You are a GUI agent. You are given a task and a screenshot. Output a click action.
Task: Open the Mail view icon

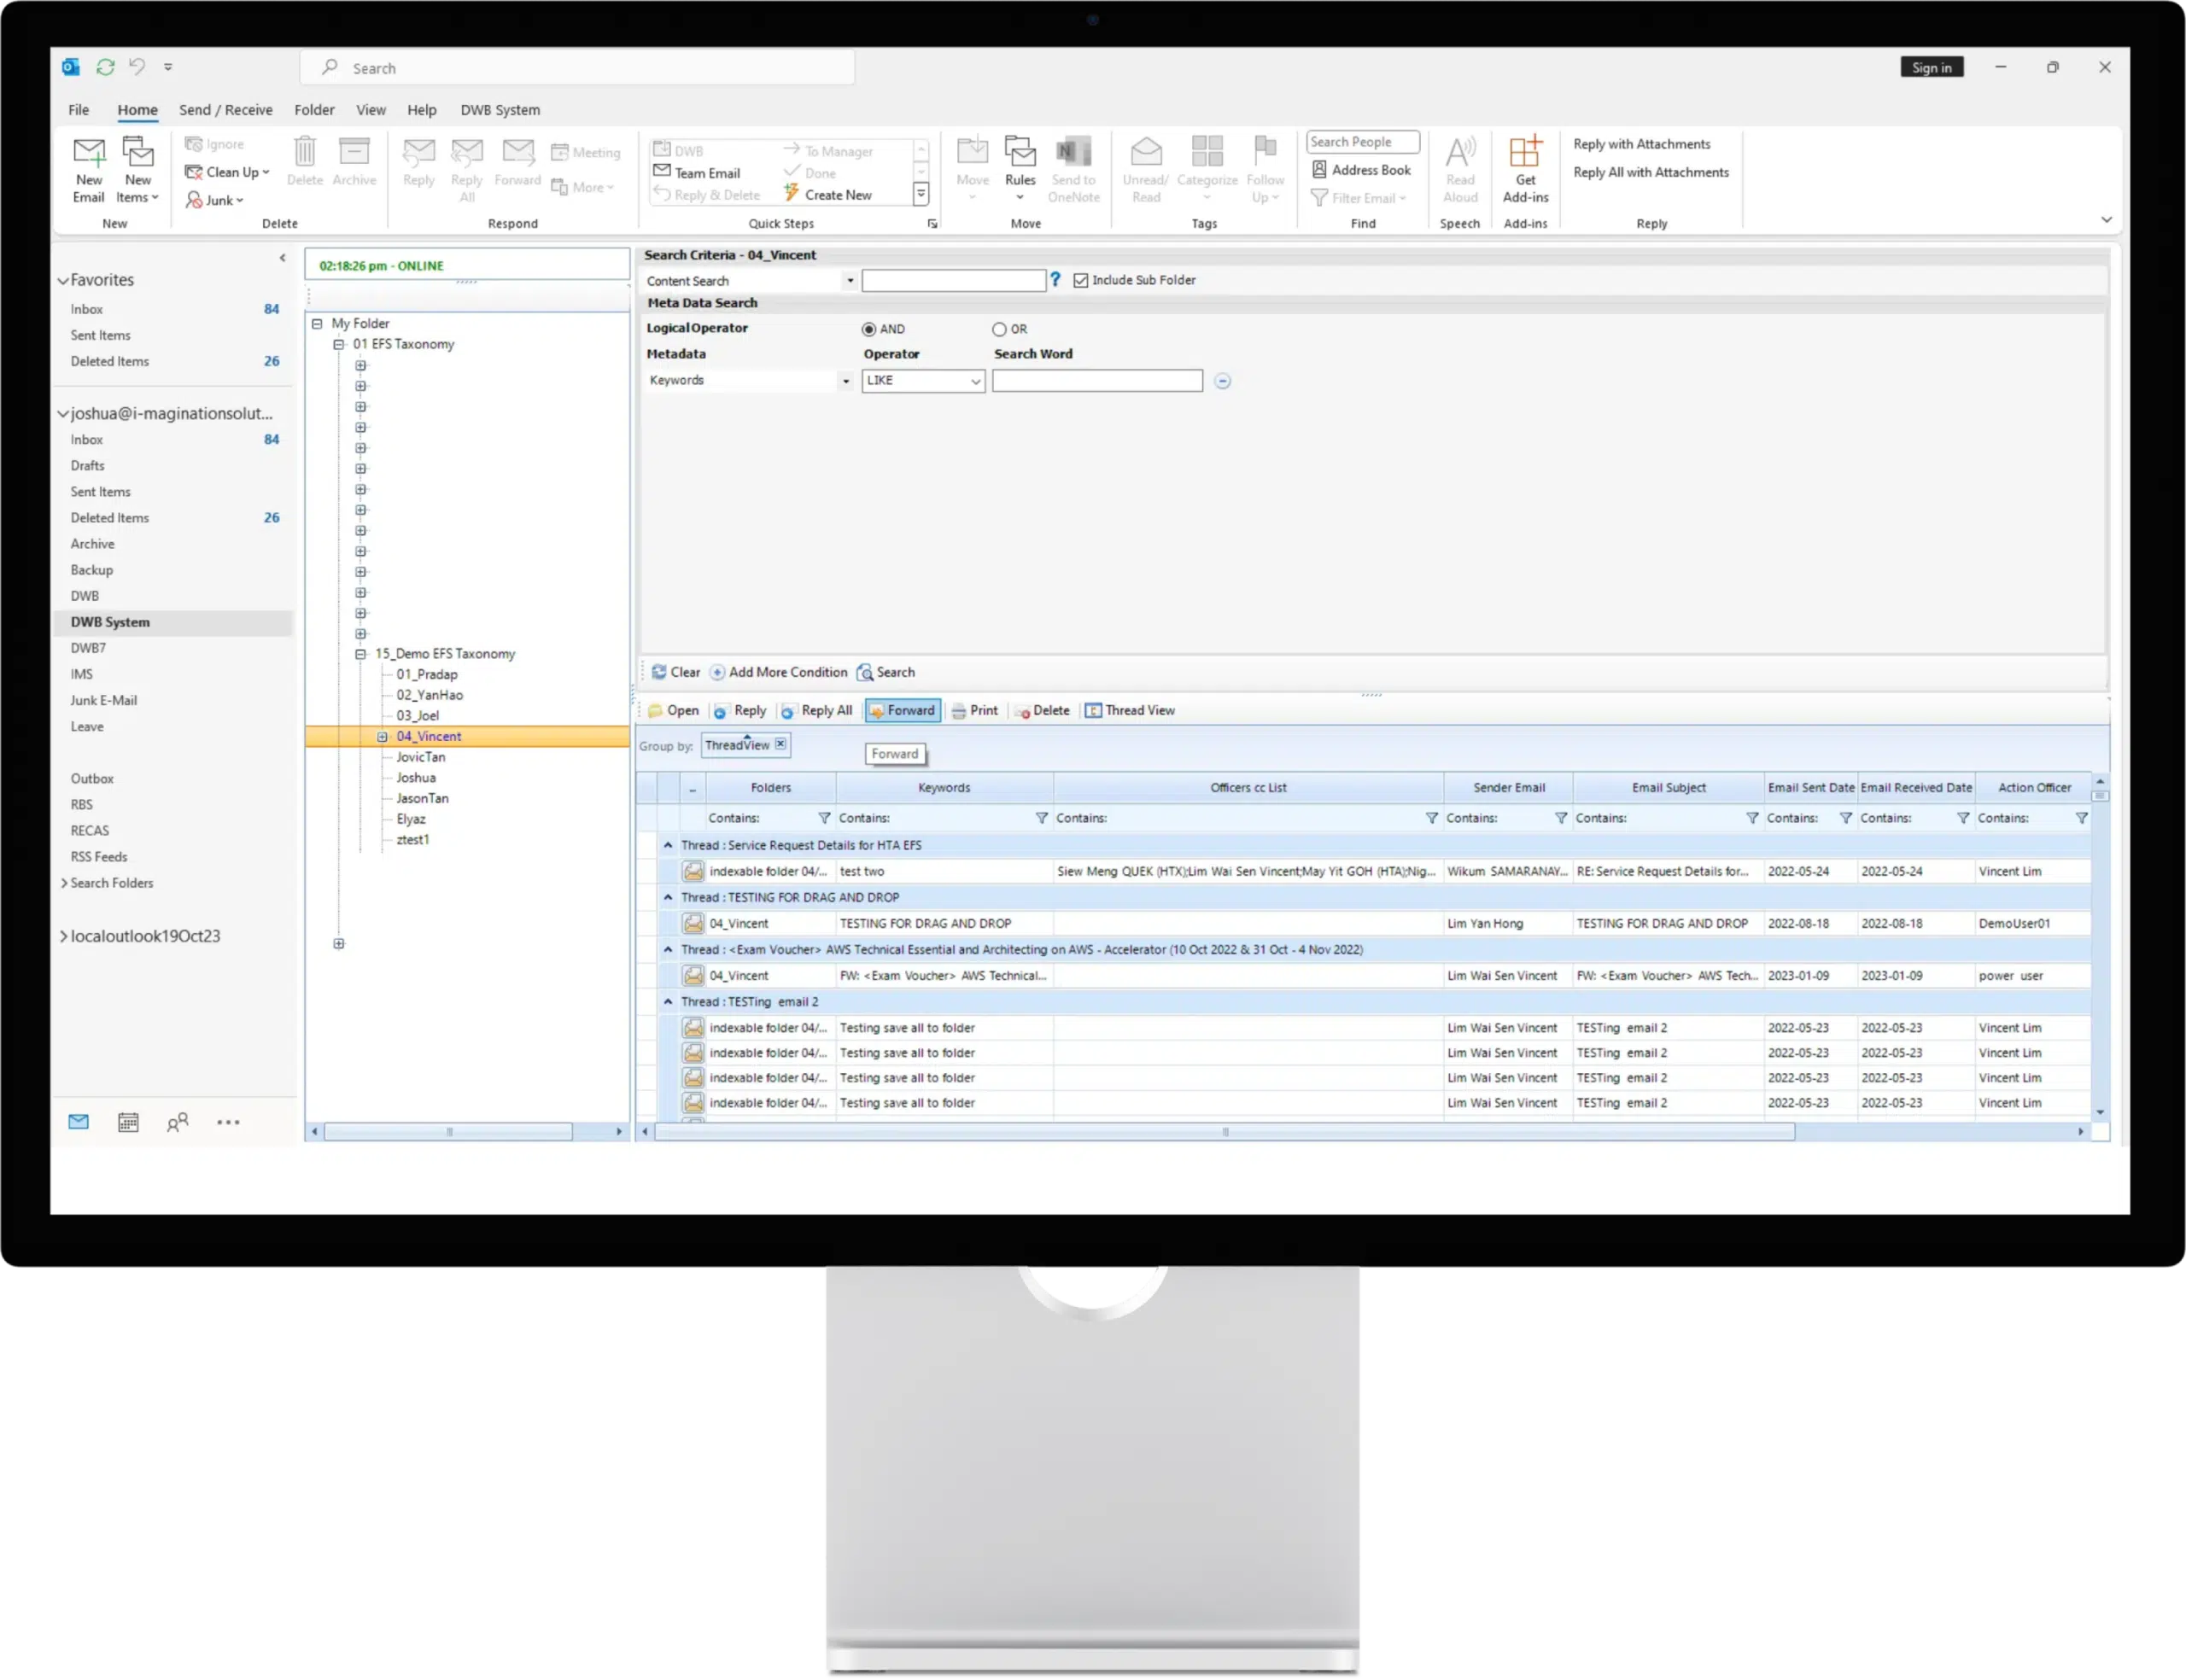(x=78, y=1123)
